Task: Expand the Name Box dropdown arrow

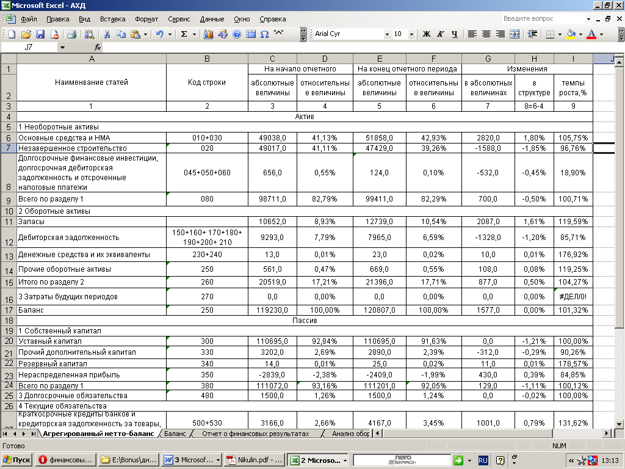Action: (x=62, y=48)
